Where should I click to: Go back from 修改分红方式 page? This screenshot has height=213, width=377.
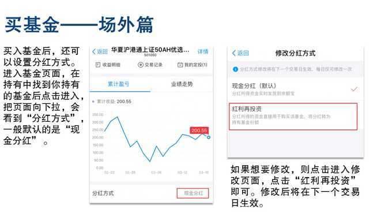click(240, 53)
